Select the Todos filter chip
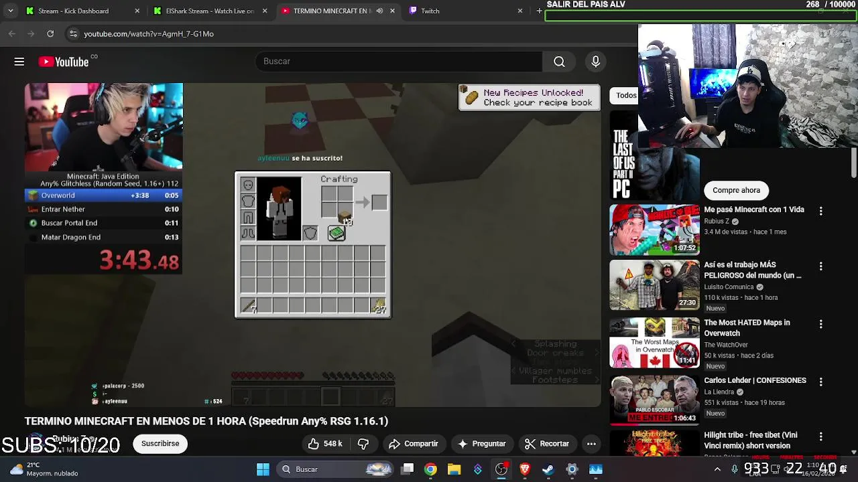This screenshot has width=858, height=482. coord(625,95)
